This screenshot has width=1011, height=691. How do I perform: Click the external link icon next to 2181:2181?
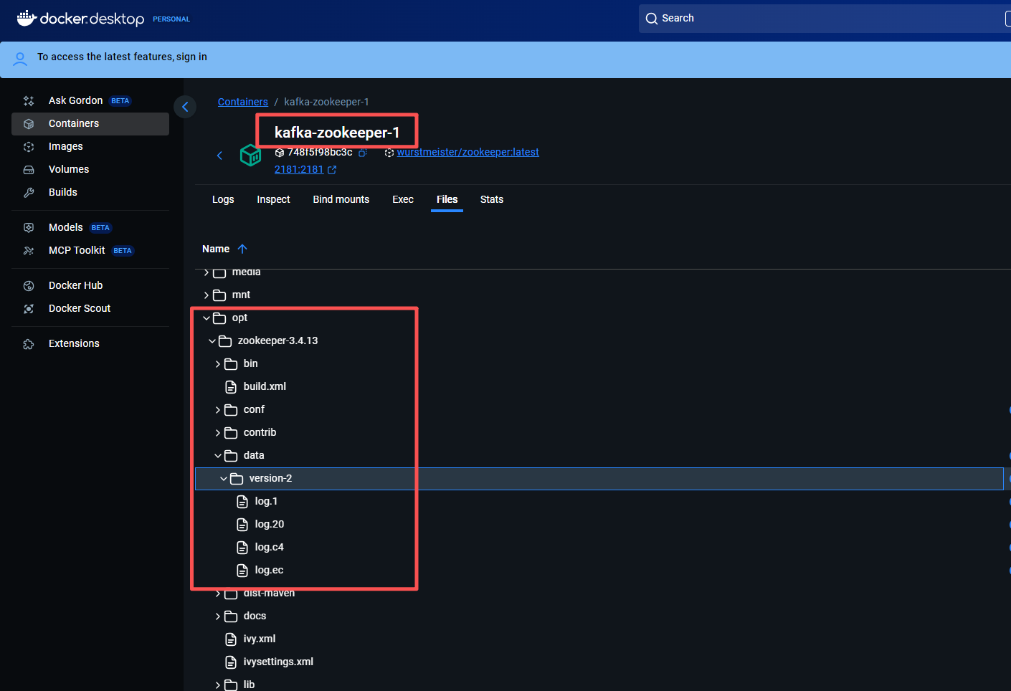click(332, 170)
